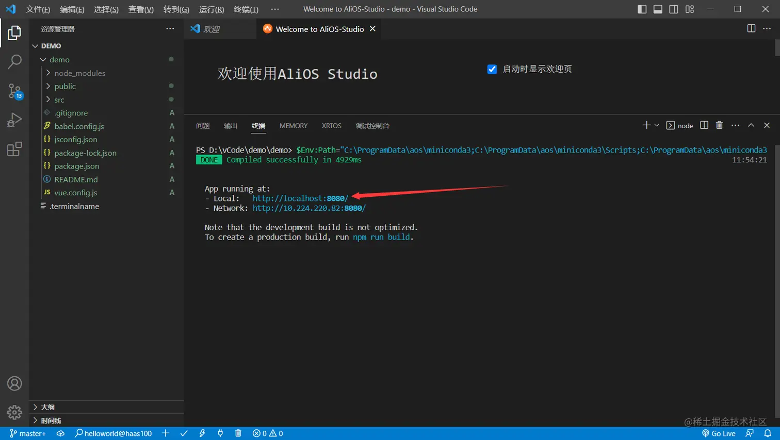Click the plus icon in status bar
The width and height of the screenshot is (780, 440).
(x=166, y=433)
